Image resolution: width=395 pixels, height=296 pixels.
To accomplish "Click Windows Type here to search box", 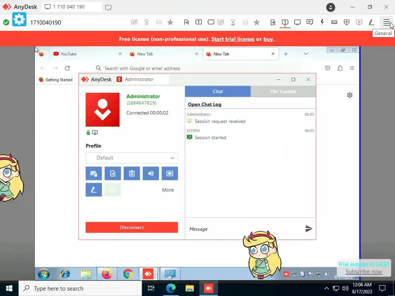I will pos(80,288).
